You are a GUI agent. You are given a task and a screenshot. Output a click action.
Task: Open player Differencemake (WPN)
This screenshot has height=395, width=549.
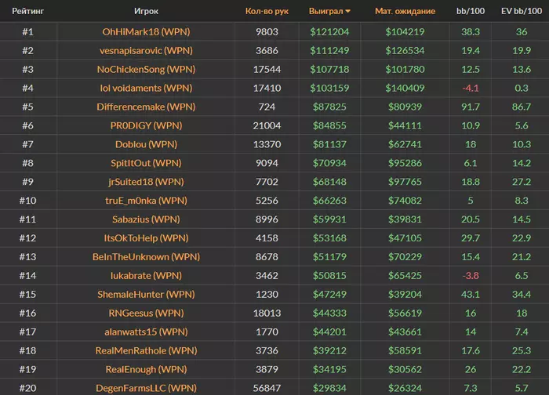point(146,107)
